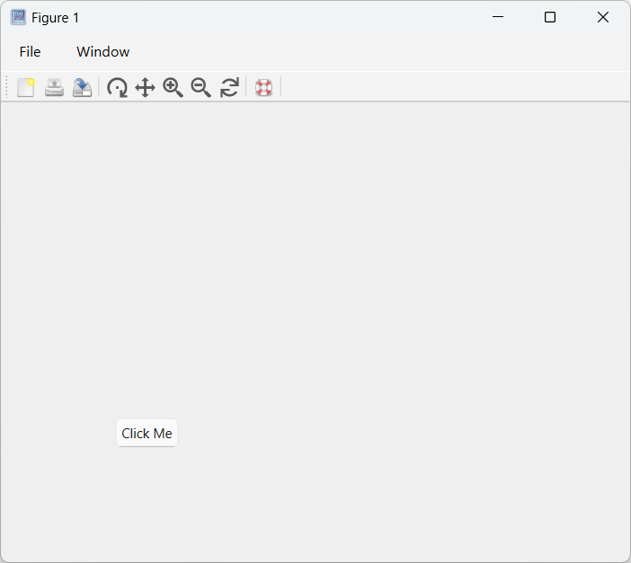Click the Export figure icon
The width and height of the screenshot is (631, 563).
82,87
